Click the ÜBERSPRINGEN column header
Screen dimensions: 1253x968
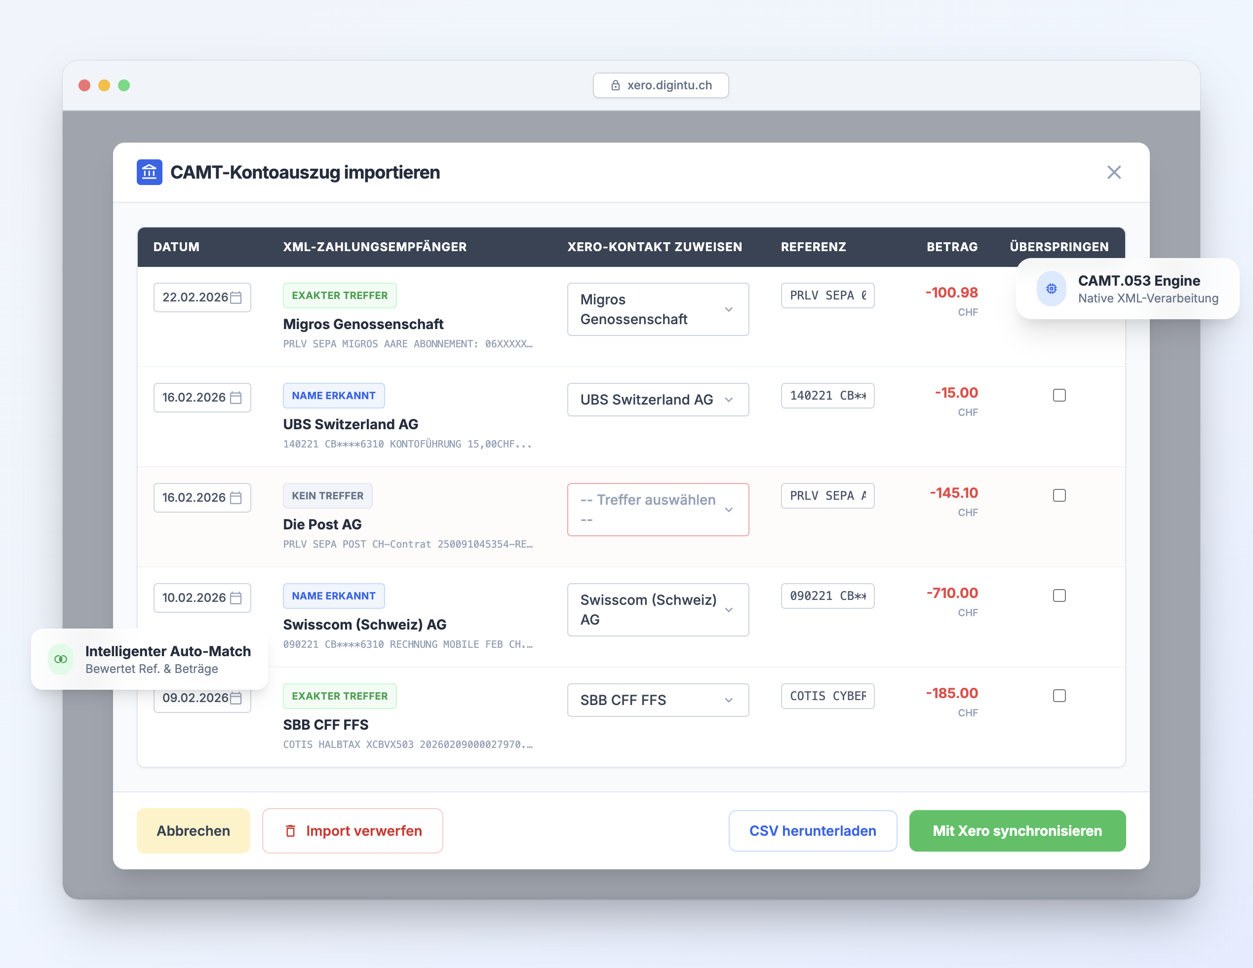(1059, 247)
